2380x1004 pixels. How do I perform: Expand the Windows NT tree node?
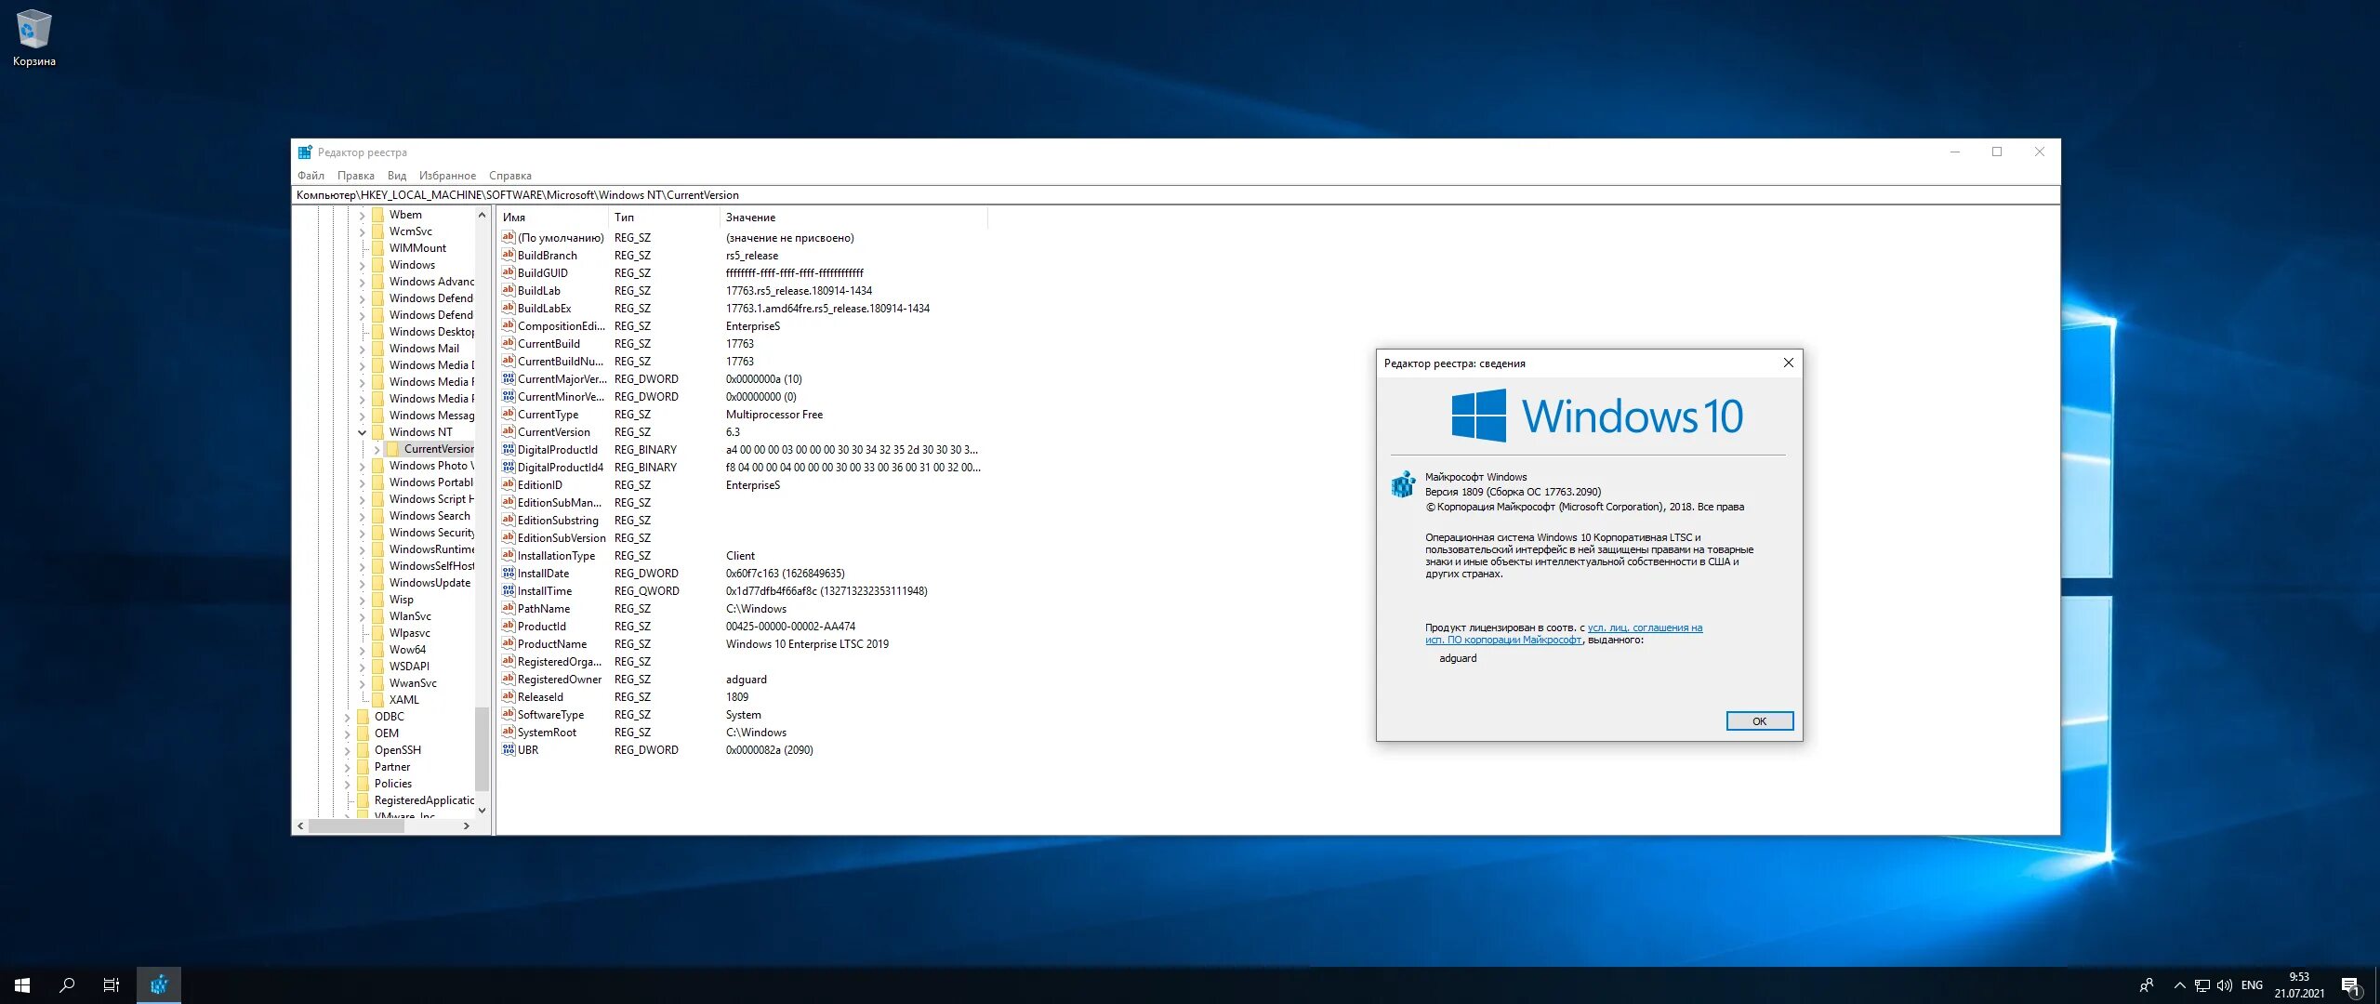363,432
